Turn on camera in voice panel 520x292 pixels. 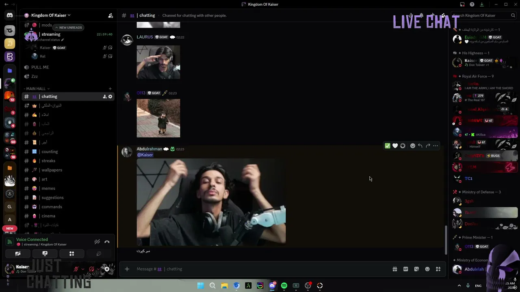(x=18, y=253)
